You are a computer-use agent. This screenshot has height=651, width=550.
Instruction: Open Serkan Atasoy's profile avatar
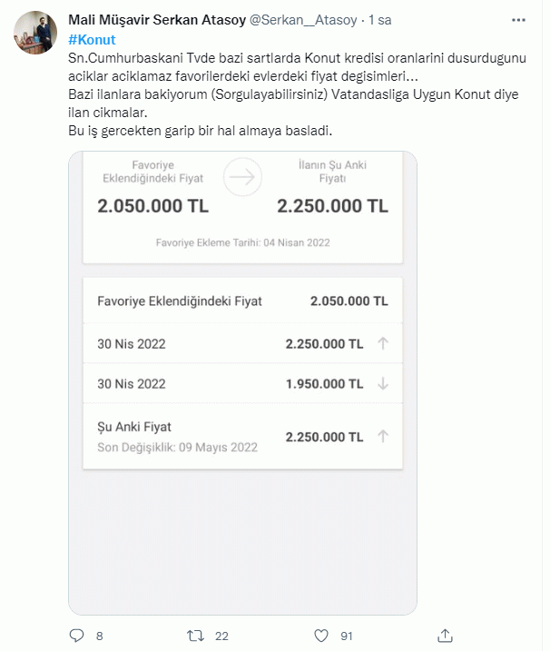[x=36, y=34]
